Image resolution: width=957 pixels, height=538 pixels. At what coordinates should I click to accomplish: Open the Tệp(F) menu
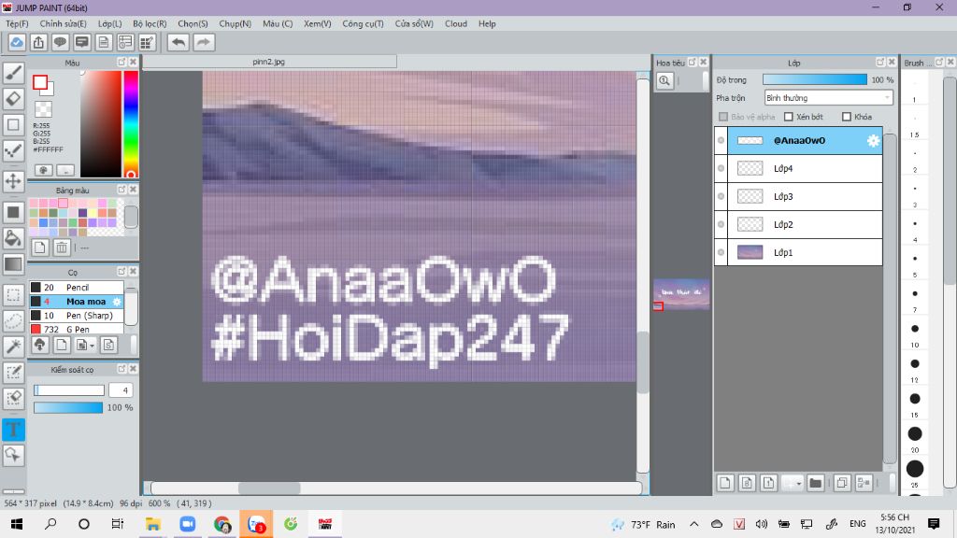pyautogui.click(x=17, y=23)
